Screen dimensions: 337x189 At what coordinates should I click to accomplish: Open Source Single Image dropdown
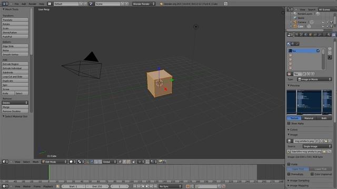(x=317, y=146)
